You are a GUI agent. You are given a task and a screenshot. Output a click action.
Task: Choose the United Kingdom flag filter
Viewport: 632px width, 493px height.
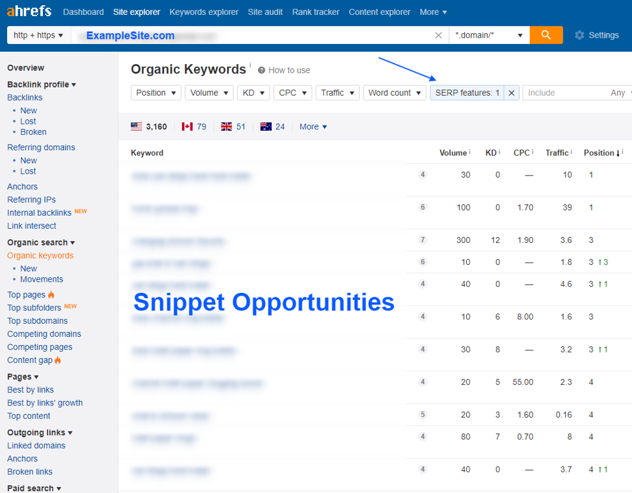click(x=226, y=126)
